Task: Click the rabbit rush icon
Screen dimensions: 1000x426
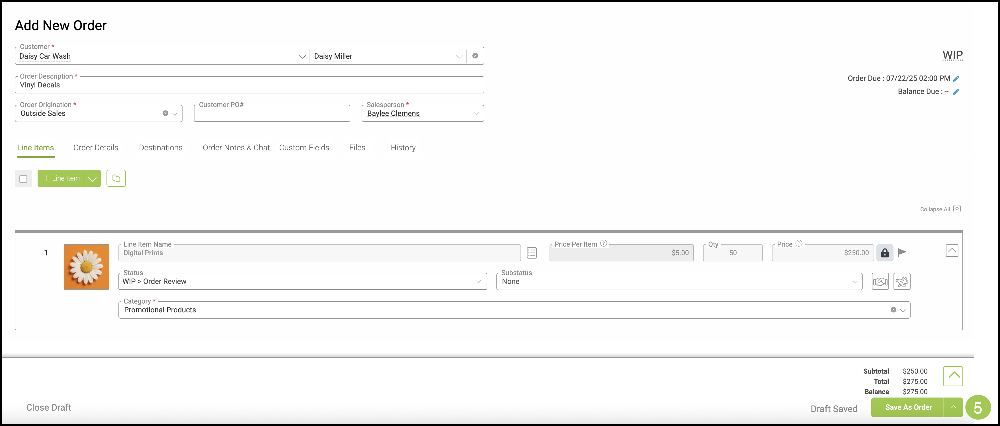Action: [x=902, y=282]
